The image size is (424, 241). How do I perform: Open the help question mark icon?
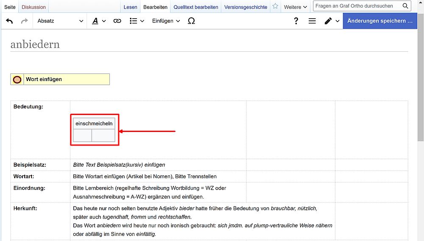click(296, 21)
